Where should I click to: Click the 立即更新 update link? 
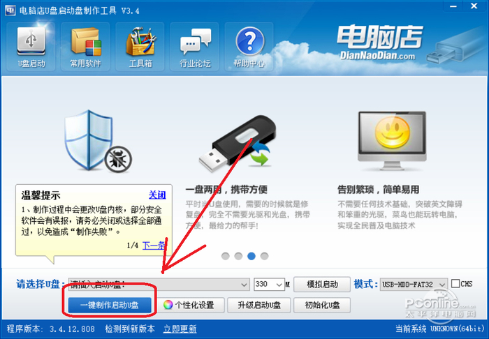[180, 329]
